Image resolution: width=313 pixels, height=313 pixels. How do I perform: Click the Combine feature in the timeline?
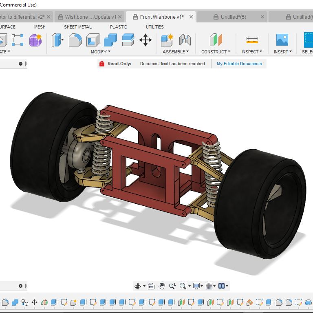coord(15,302)
